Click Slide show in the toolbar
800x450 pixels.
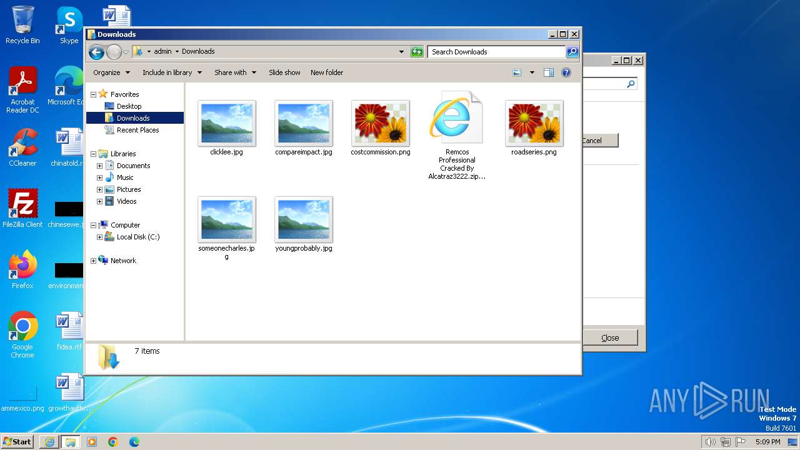pos(284,72)
